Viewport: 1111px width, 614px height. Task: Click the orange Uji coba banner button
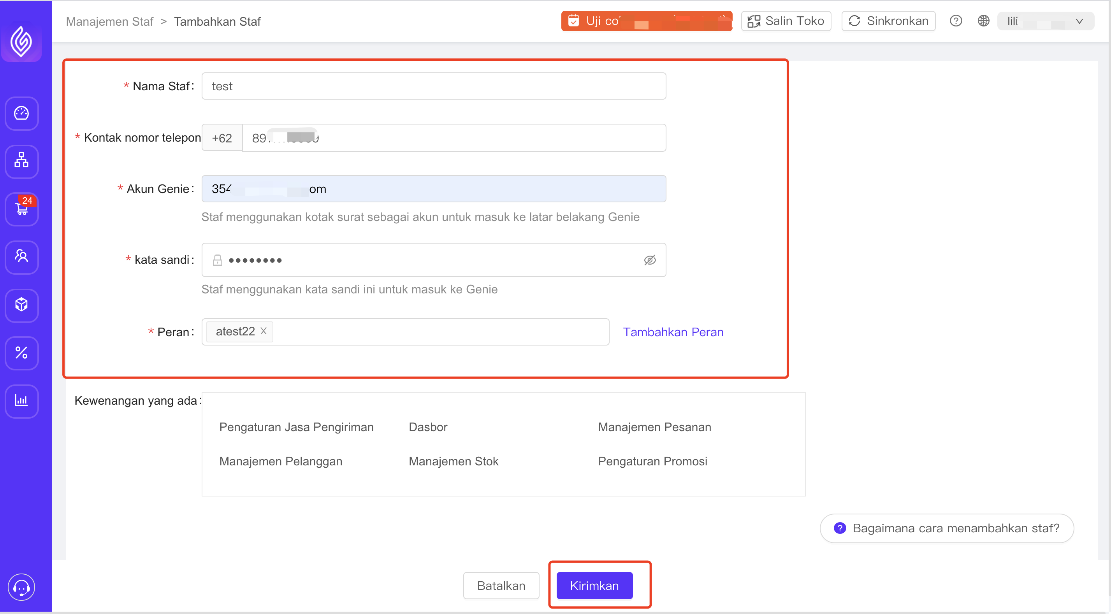pyautogui.click(x=647, y=21)
